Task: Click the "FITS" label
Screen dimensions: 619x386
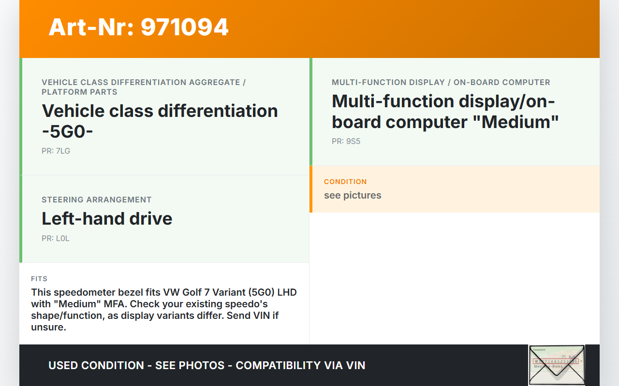Action: pyautogui.click(x=39, y=279)
